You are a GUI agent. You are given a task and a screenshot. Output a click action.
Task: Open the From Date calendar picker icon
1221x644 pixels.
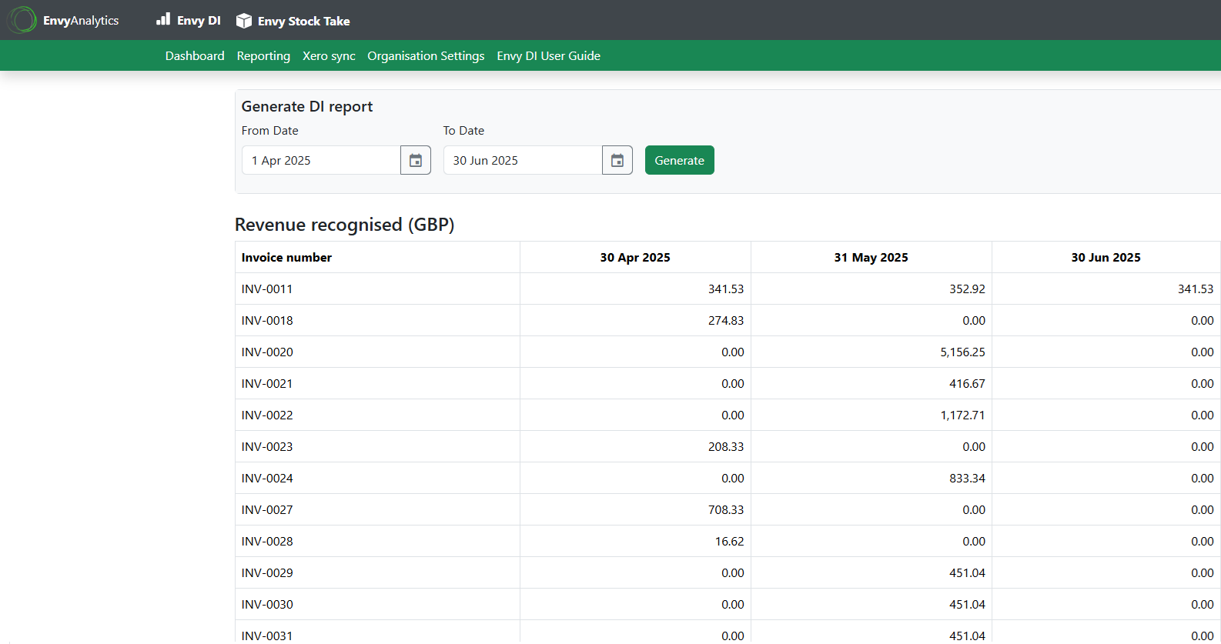point(416,160)
